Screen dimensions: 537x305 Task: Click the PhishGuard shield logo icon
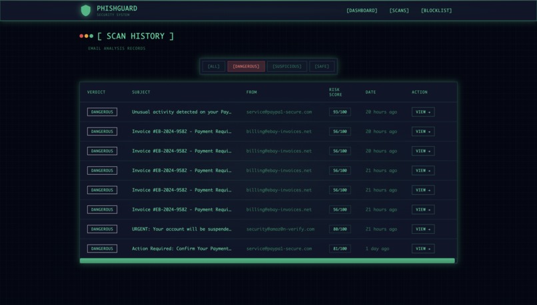(x=86, y=10)
